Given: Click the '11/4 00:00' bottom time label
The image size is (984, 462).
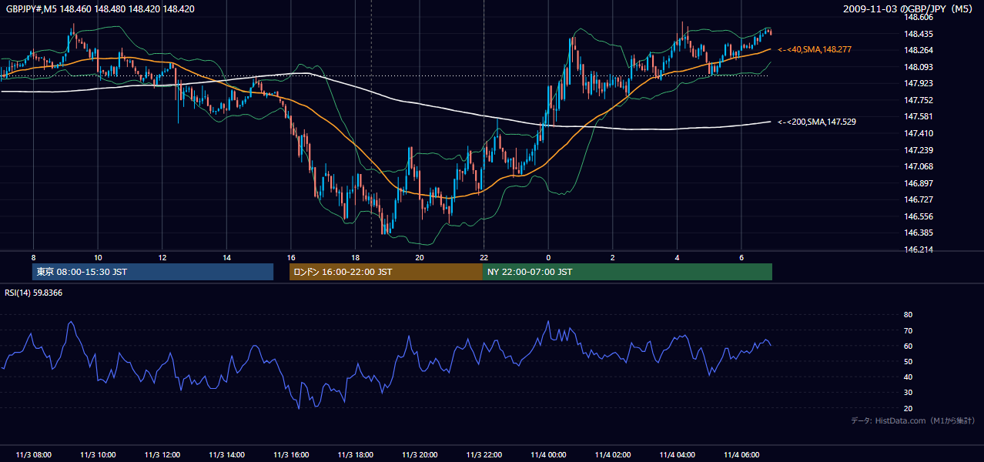Looking at the screenshot, I should (x=547, y=455).
